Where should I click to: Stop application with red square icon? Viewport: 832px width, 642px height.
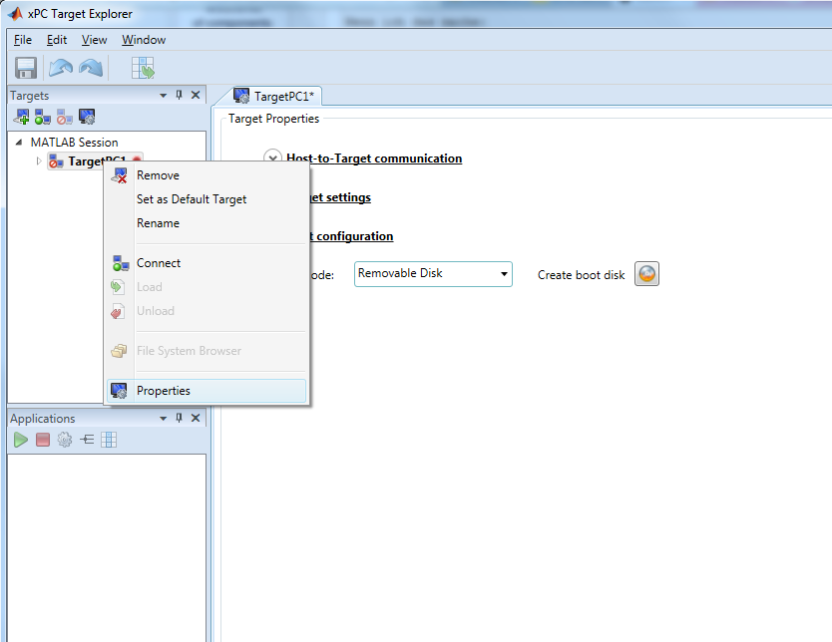tap(43, 440)
